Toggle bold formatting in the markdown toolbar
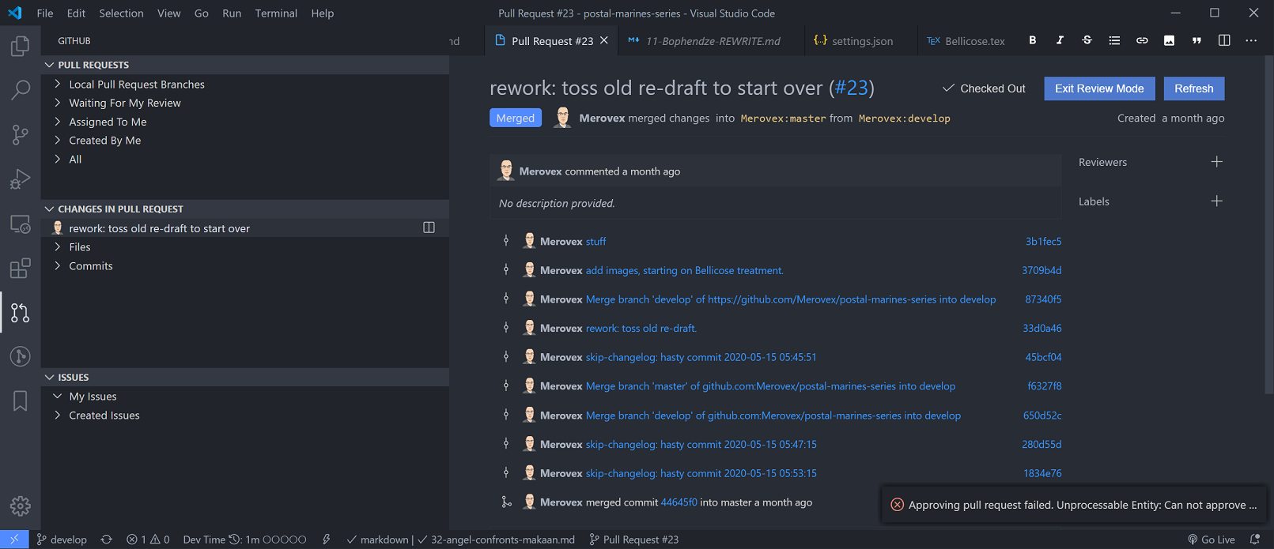Image resolution: width=1274 pixels, height=549 pixels. tap(1032, 40)
